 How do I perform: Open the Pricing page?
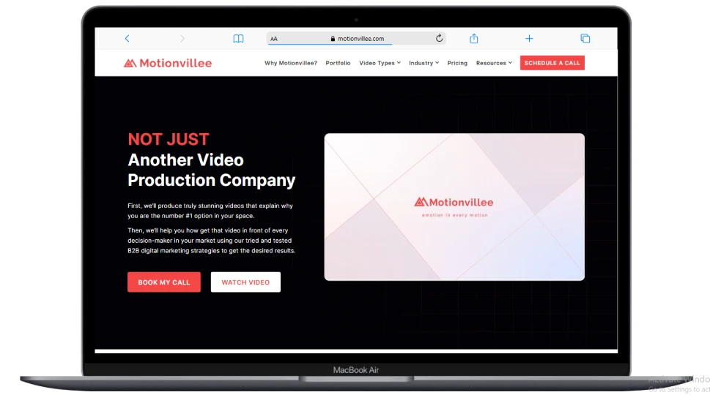457,63
